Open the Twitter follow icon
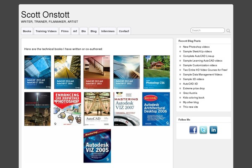This screenshot has width=252, height=168. (x=203, y=130)
